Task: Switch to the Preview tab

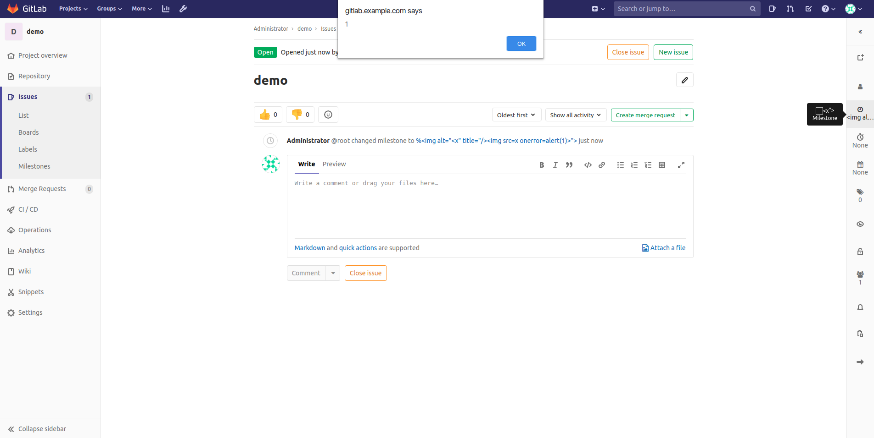Action: click(334, 164)
